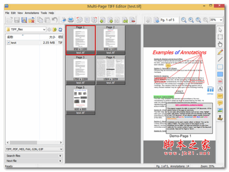Click the Copy pages icon
This screenshot has height=172, width=229.
40,20
